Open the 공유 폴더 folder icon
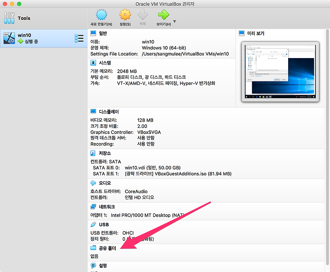The image size is (330, 272). (x=93, y=248)
